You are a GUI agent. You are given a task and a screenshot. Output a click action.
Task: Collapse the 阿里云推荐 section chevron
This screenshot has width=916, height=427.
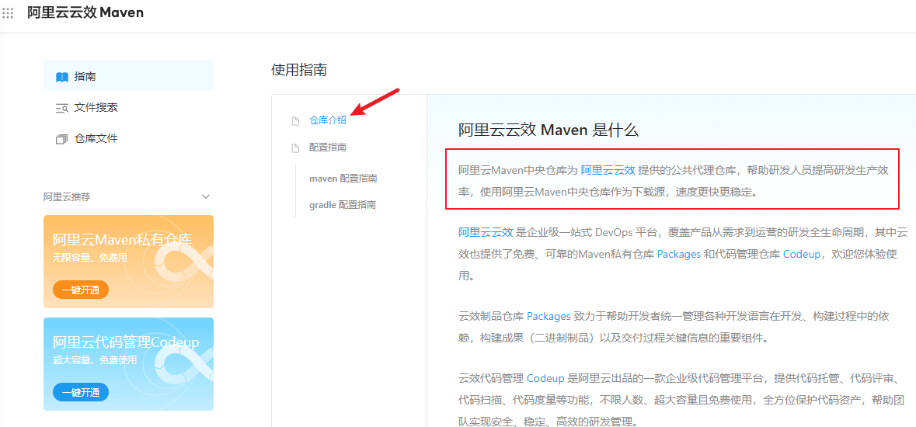coord(206,197)
